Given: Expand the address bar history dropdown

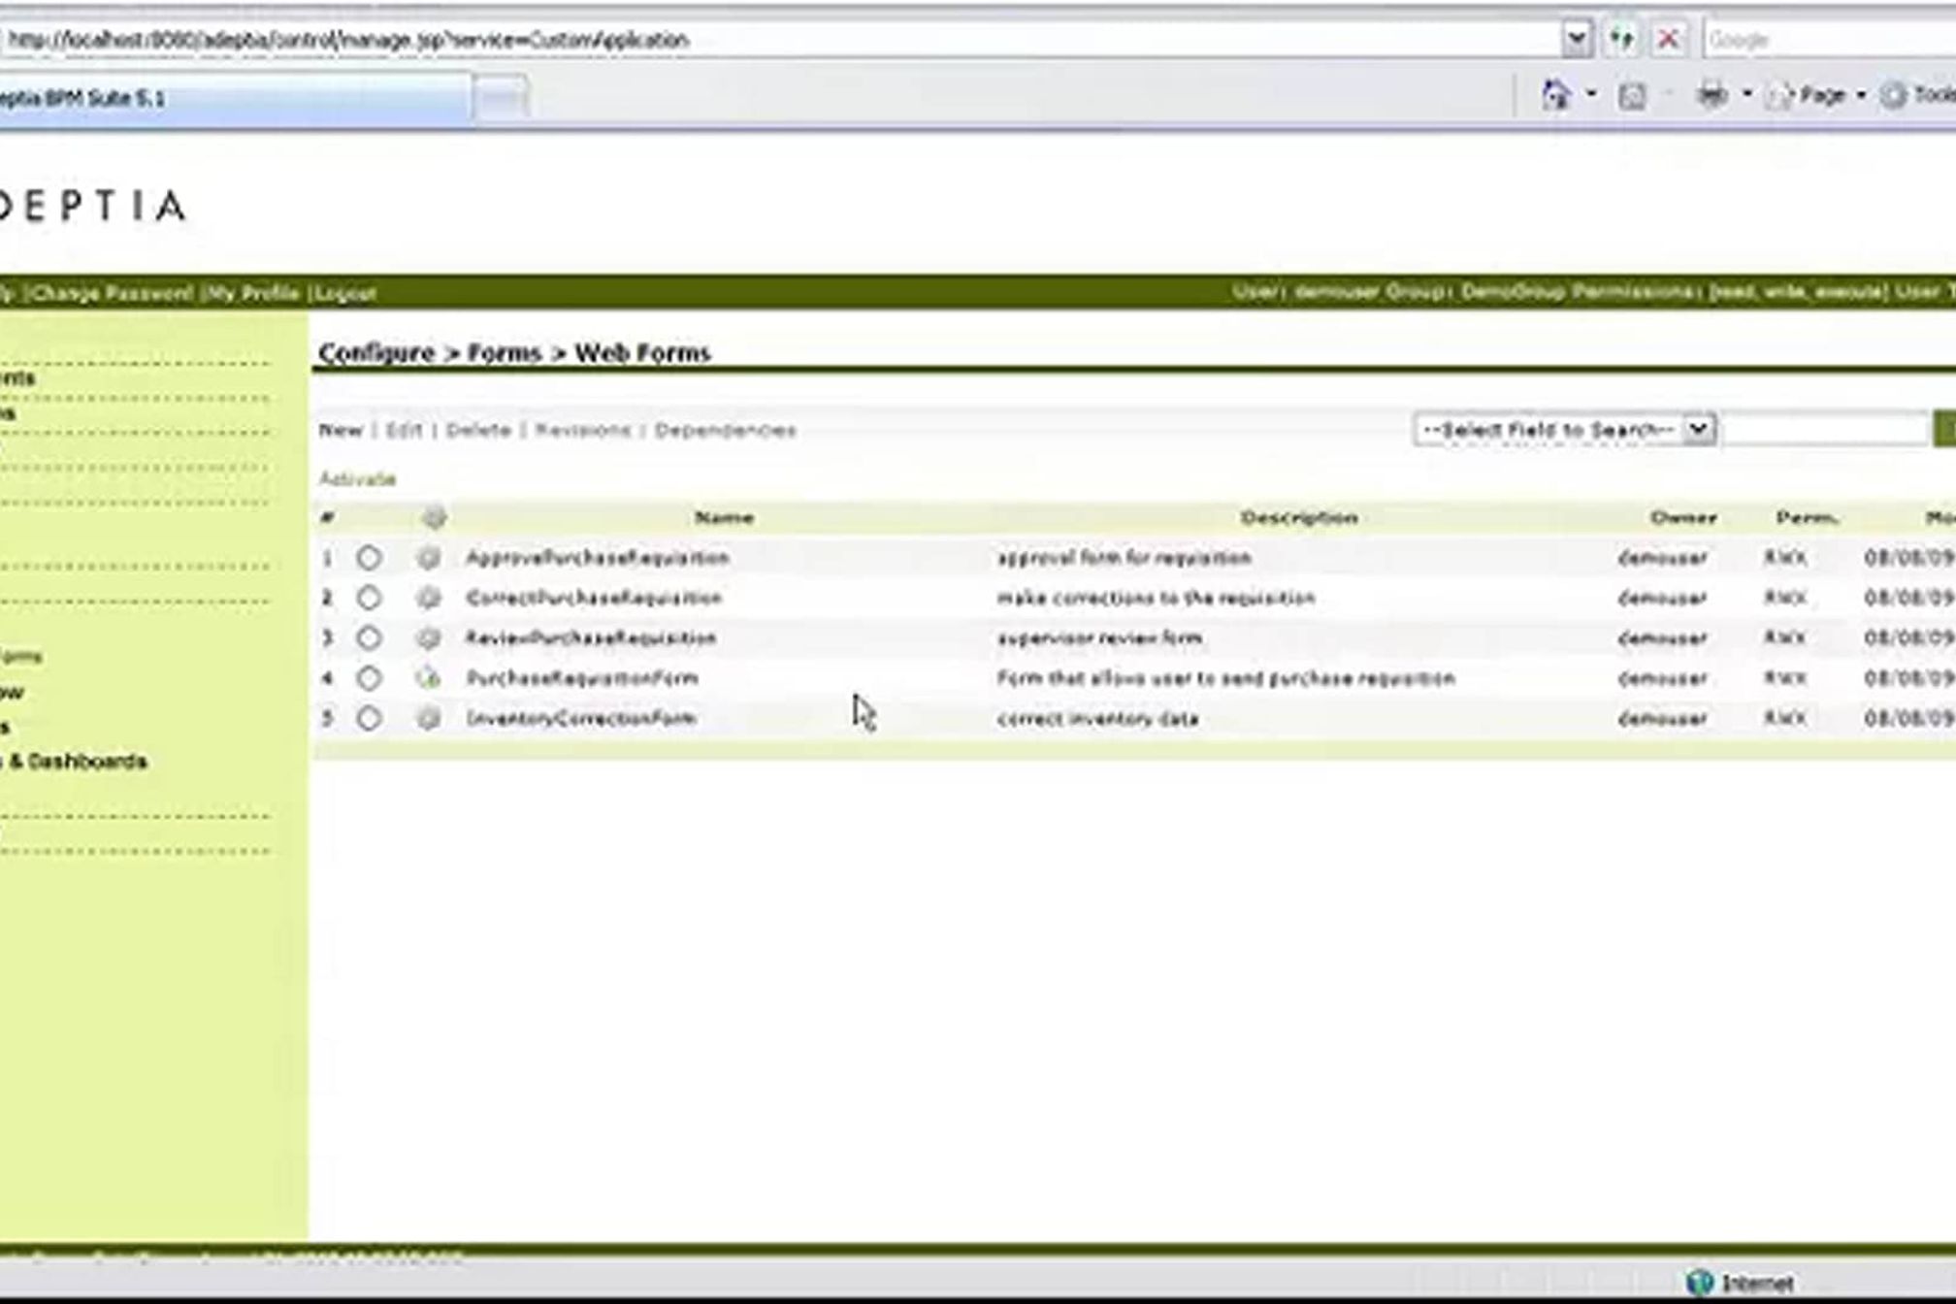Looking at the screenshot, I should tap(1577, 40).
